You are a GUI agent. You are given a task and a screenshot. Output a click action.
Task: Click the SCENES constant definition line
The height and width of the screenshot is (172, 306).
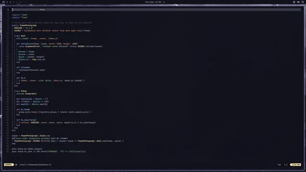pos(52,31)
